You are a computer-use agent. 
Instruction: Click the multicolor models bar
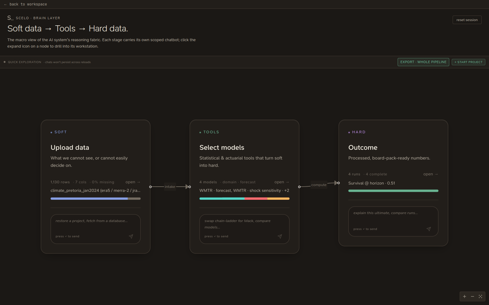pyautogui.click(x=244, y=199)
